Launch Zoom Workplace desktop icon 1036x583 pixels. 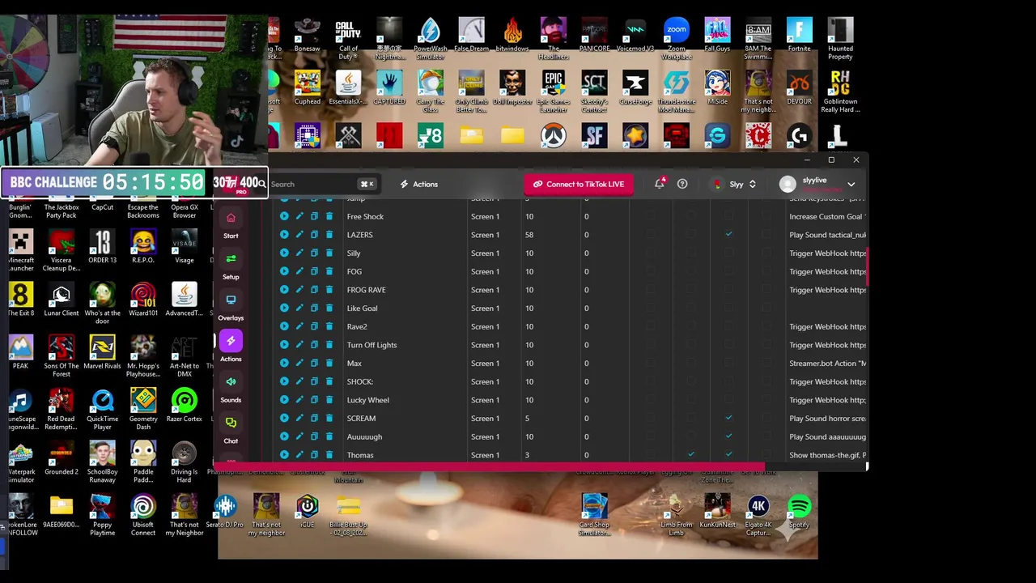(676, 39)
